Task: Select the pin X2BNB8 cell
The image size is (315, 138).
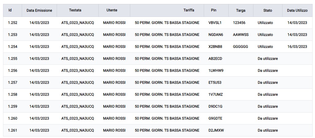Action: click(x=215, y=47)
